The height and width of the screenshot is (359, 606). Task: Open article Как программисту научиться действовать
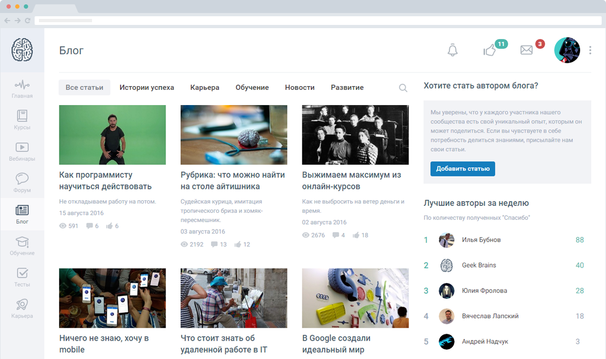(105, 180)
